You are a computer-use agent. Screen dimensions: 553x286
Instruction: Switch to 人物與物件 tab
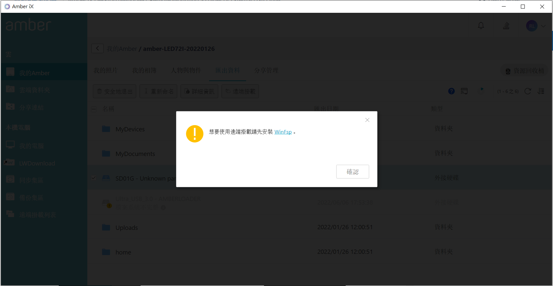coord(186,70)
